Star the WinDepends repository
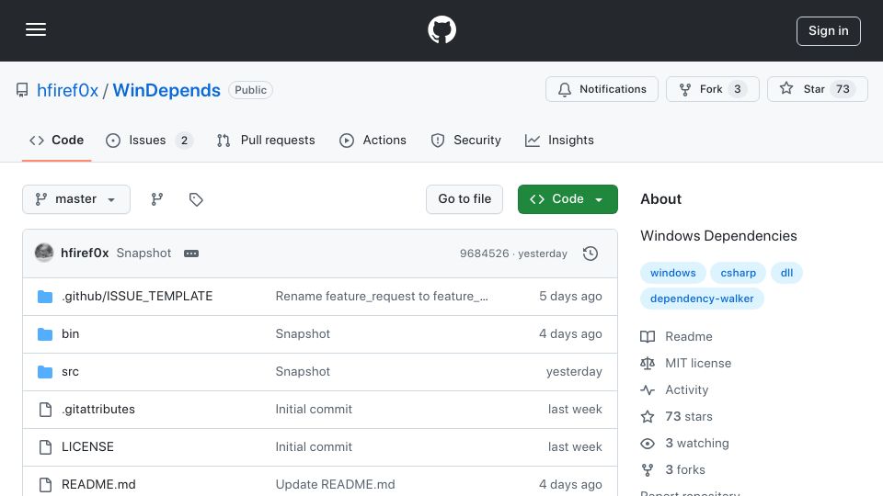This screenshot has height=496, width=883. (817, 89)
